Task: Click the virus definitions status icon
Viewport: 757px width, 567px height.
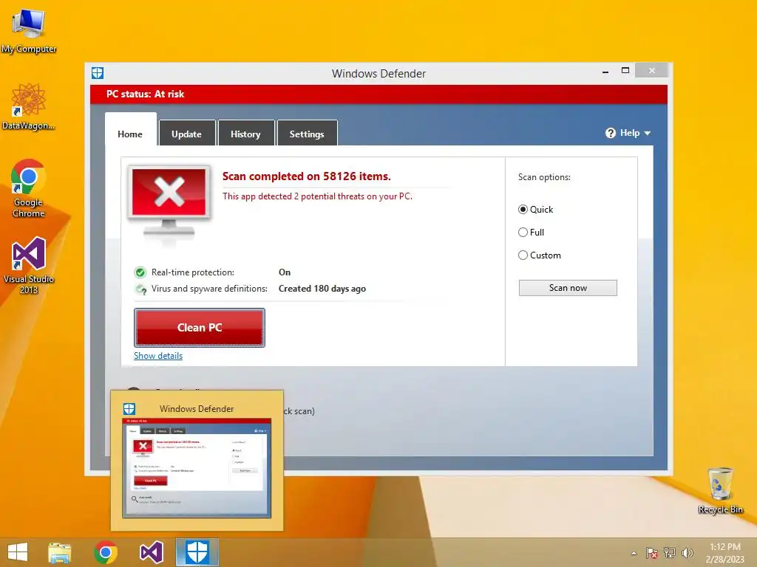Action: tap(140, 289)
